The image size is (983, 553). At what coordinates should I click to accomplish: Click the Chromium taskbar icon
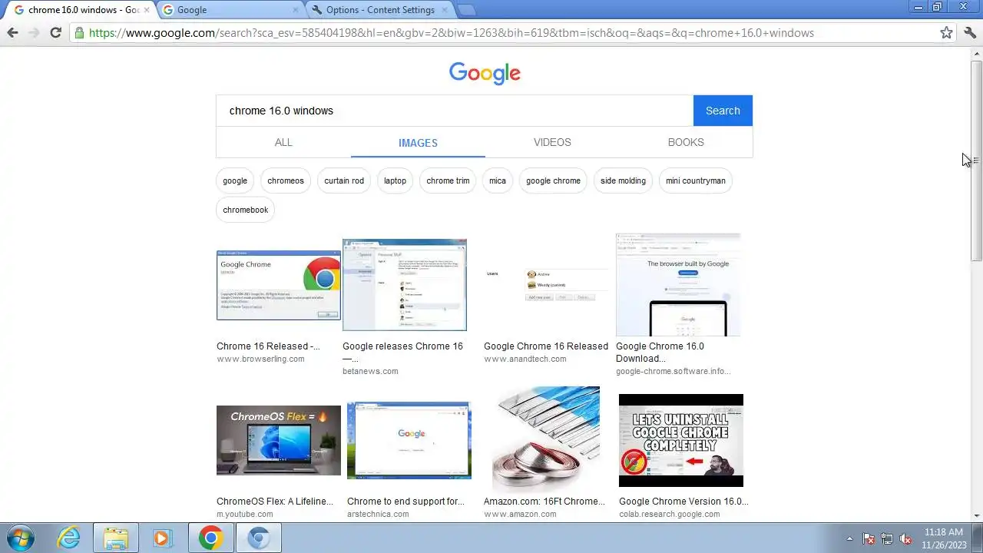[258, 538]
